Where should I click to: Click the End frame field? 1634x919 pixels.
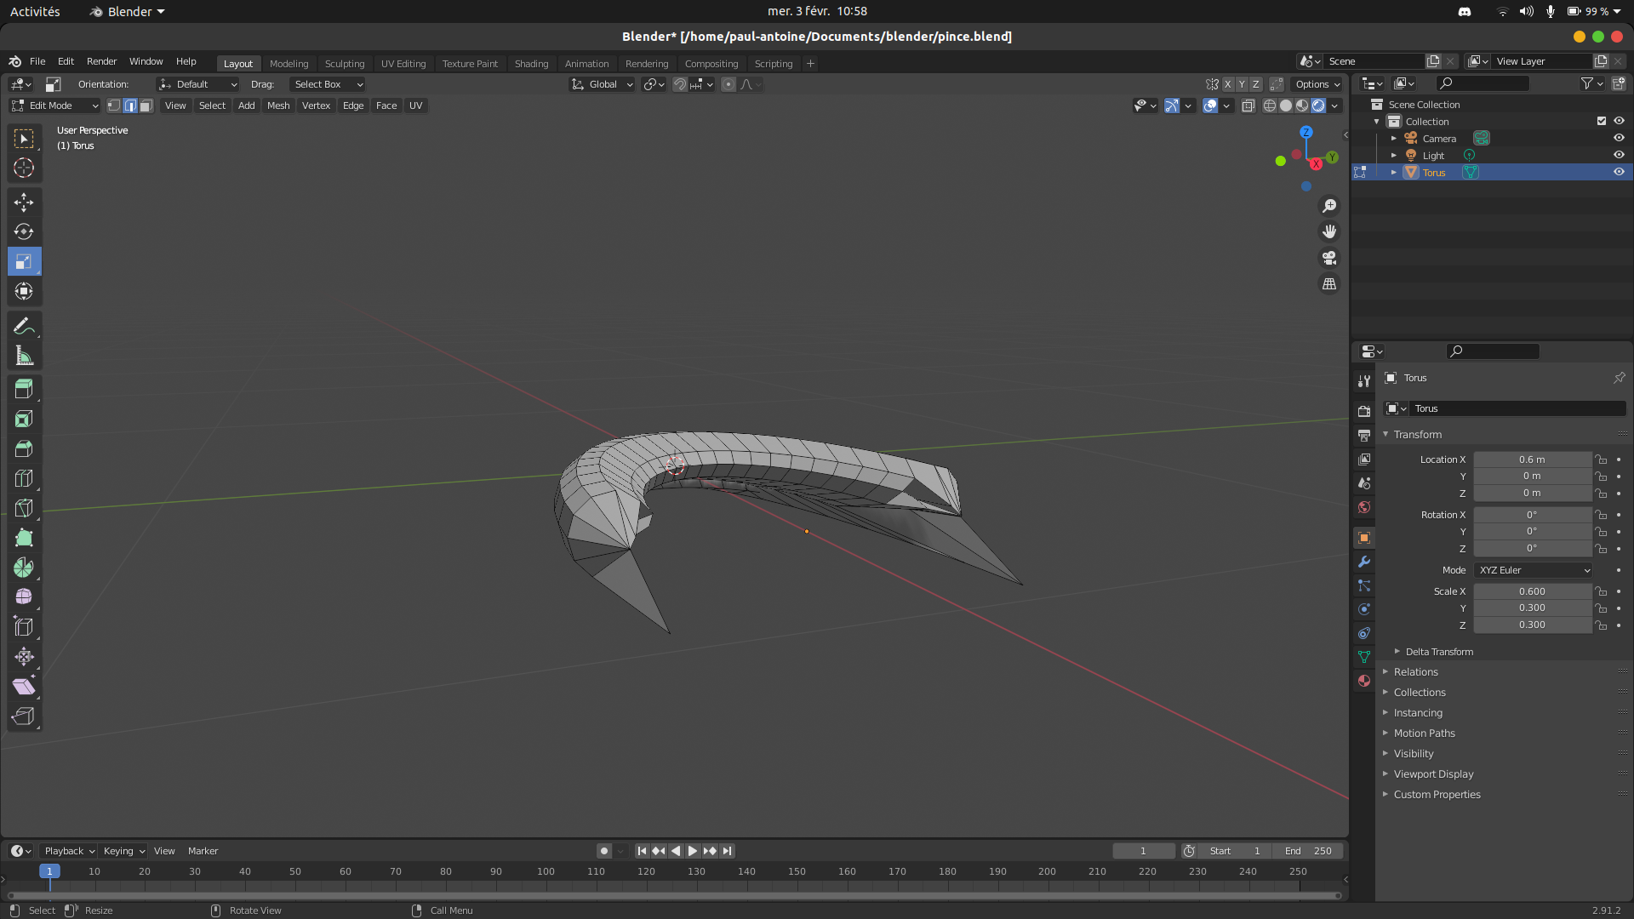1308,851
